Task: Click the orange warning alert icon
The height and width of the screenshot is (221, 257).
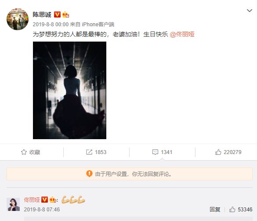Action: tap(89, 174)
